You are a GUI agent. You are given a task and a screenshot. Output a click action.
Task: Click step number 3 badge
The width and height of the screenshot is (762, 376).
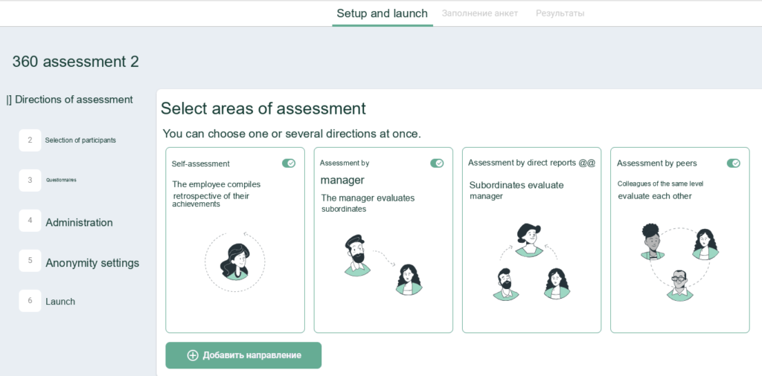30,180
